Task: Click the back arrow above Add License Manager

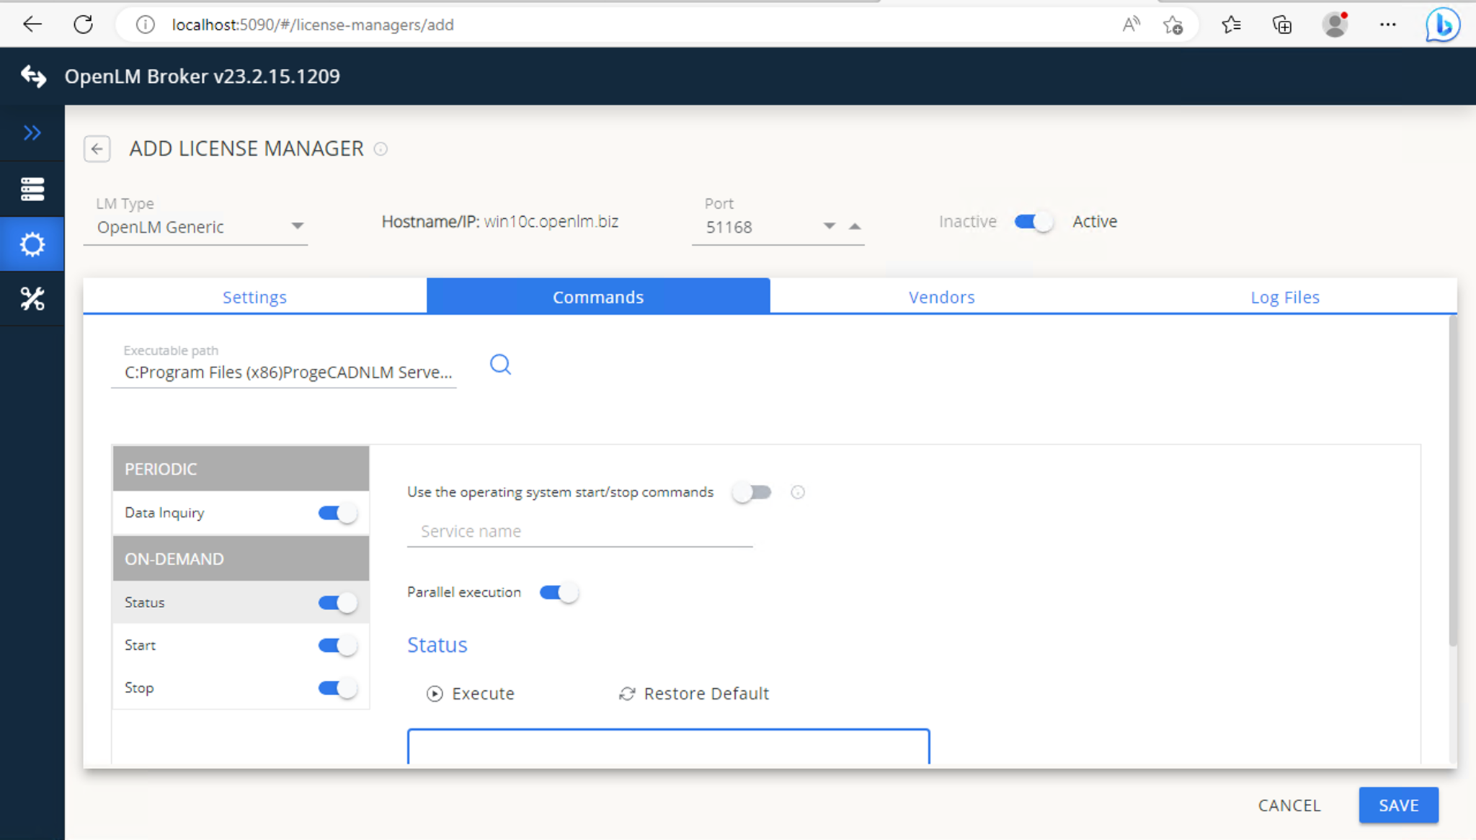Action: click(x=97, y=149)
